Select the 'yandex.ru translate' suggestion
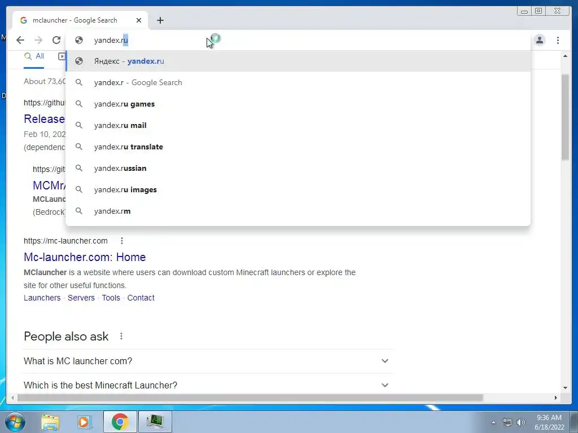The width and height of the screenshot is (578, 433). point(298,147)
